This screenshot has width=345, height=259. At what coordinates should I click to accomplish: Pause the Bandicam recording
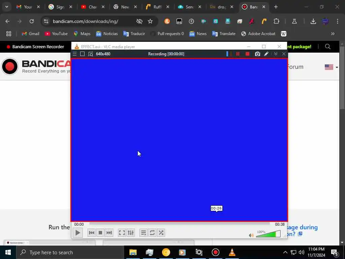(x=238, y=54)
